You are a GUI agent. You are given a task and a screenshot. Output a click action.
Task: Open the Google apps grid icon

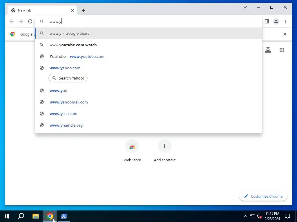point(282,50)
